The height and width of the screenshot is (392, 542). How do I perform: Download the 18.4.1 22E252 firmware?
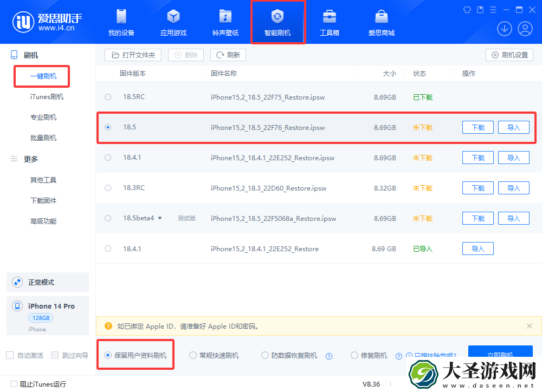coord(478,158)
